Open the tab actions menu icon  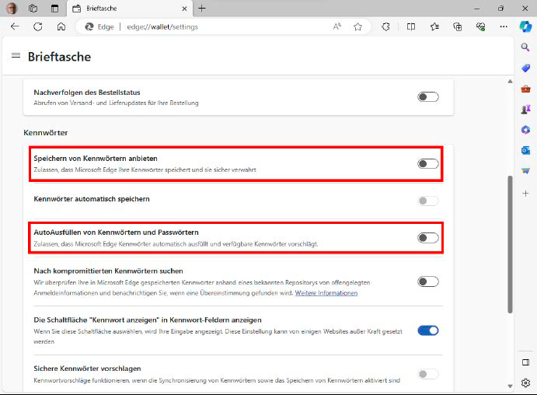[54, 9]
